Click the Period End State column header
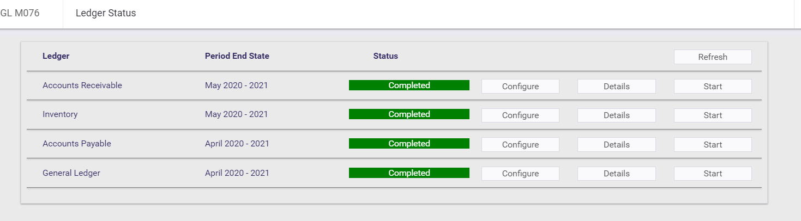The height and width of the screenshot is (221, 801). [x=237, y=56]
